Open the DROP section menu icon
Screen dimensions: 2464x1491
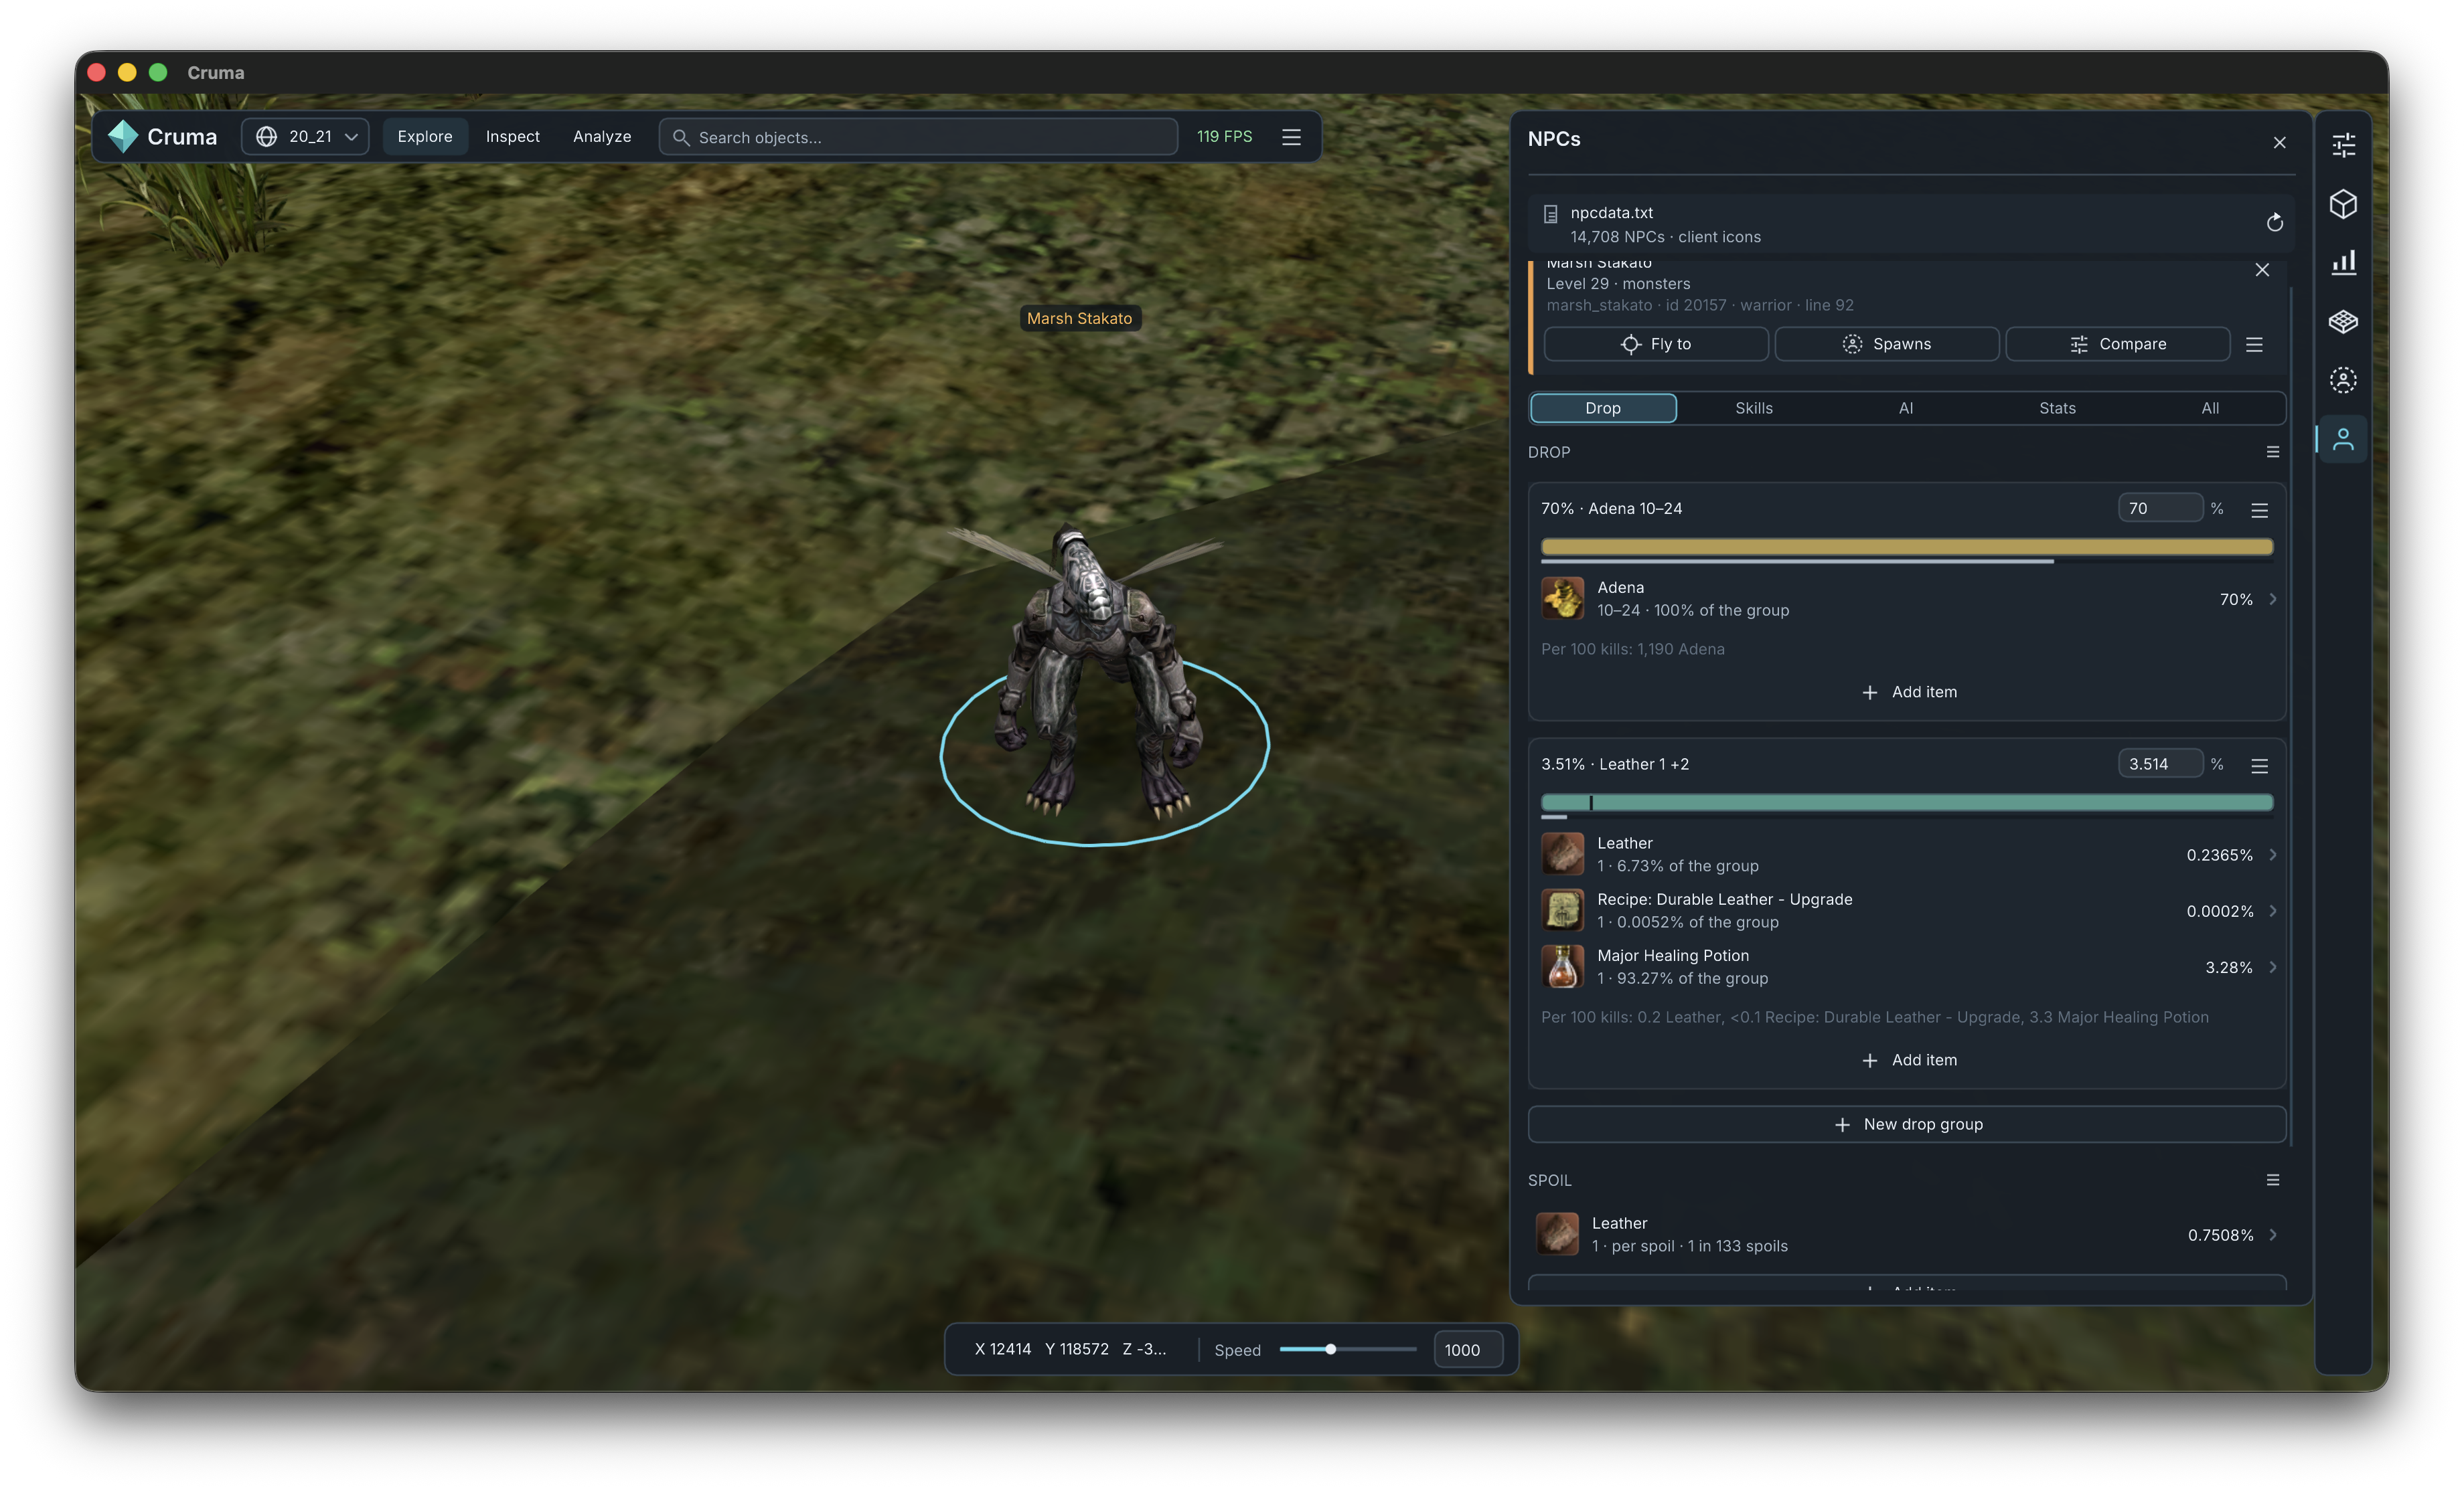pos(2272,452)
